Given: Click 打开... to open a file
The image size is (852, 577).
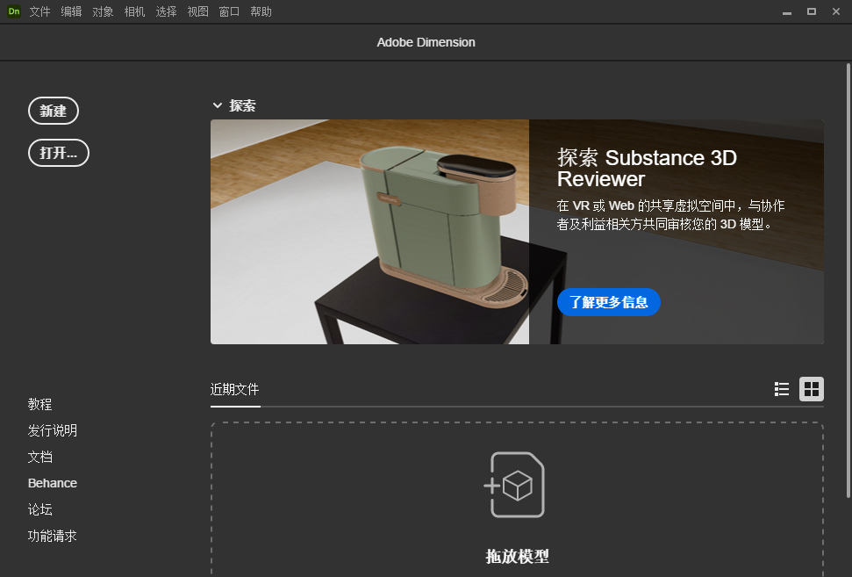Looking at the screenshot, I should click(x=58, y=153).
